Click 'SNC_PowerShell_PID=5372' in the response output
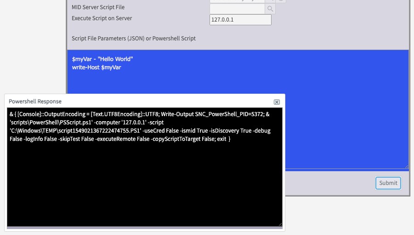 pyautogui.click(x=229, y=114)
